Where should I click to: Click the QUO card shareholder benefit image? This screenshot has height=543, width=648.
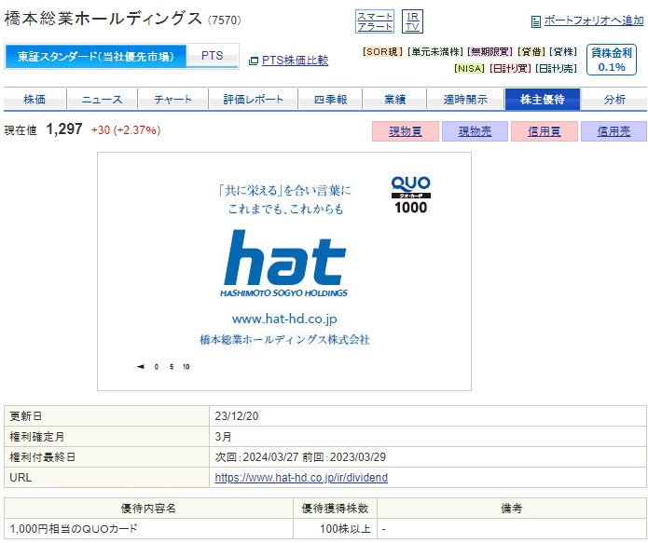pos(284,271)
